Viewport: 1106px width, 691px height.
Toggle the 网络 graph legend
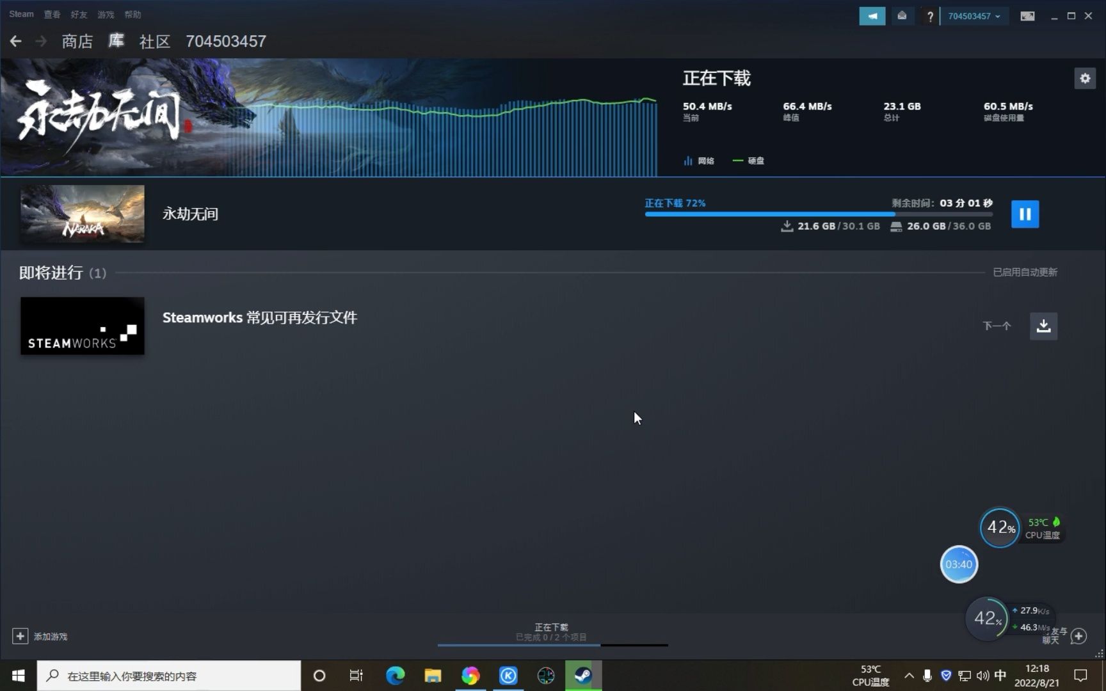click(699, 161)
